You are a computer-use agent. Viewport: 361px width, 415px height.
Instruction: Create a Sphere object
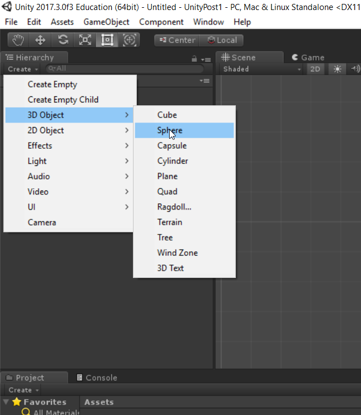(184, 130)
